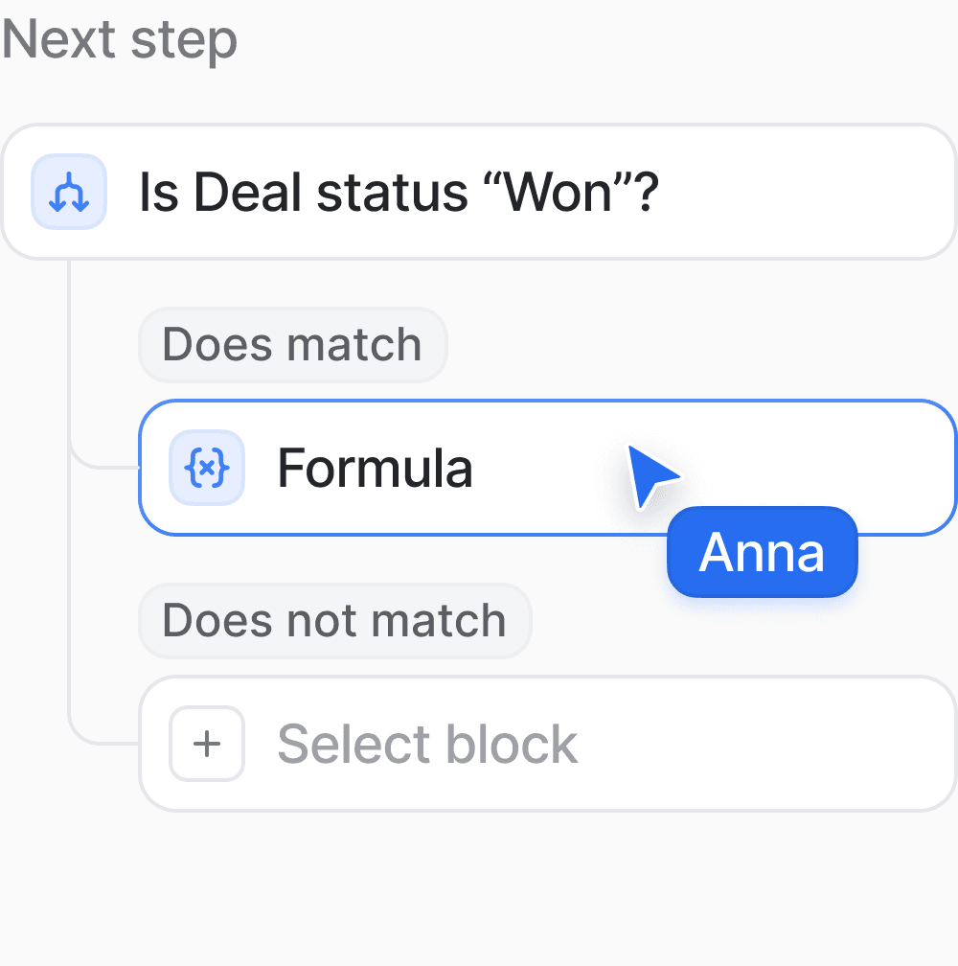Click the Next step heading

coord(120,40)
